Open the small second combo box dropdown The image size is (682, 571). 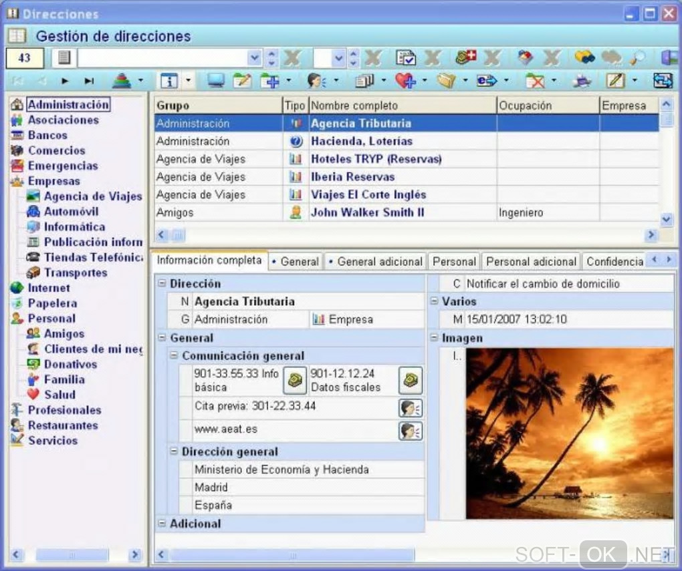(x=339, y=58)
